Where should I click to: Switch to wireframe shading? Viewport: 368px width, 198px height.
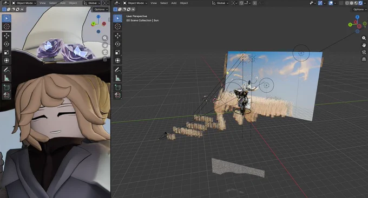(x=347, y=3)
